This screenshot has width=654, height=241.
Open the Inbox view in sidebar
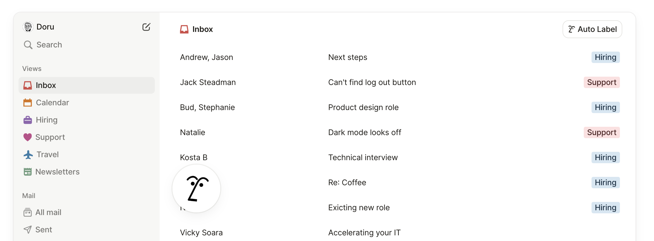46,85
